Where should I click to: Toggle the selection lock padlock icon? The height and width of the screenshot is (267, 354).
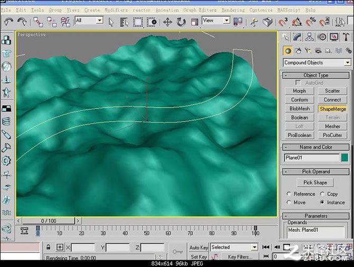click(48, 247)
